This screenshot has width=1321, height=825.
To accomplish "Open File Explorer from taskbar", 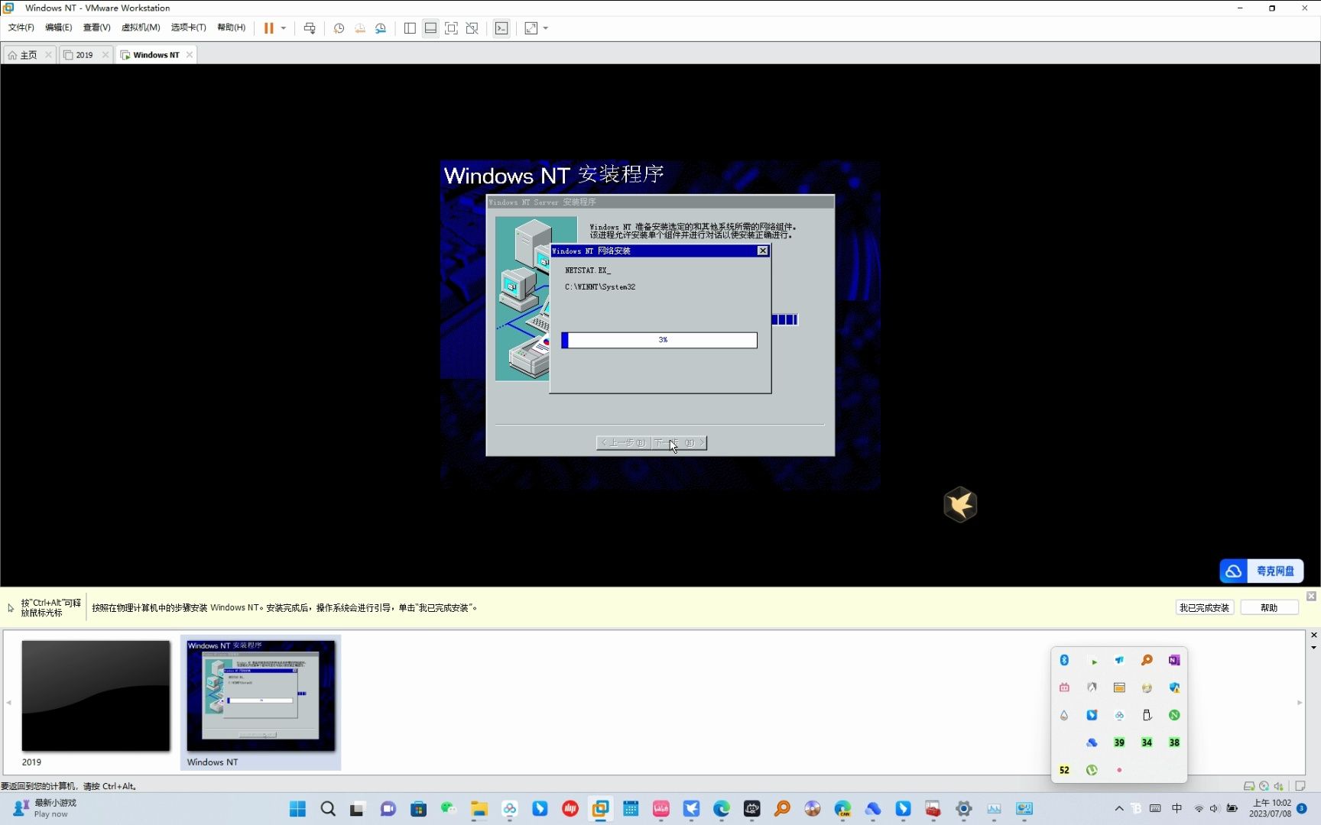I will click(479, 809).
